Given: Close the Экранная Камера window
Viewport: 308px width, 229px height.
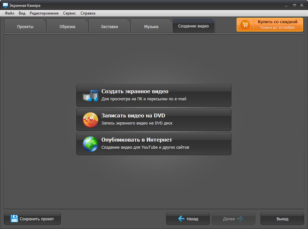Looking at the screenshot, I should pos(302,5).
